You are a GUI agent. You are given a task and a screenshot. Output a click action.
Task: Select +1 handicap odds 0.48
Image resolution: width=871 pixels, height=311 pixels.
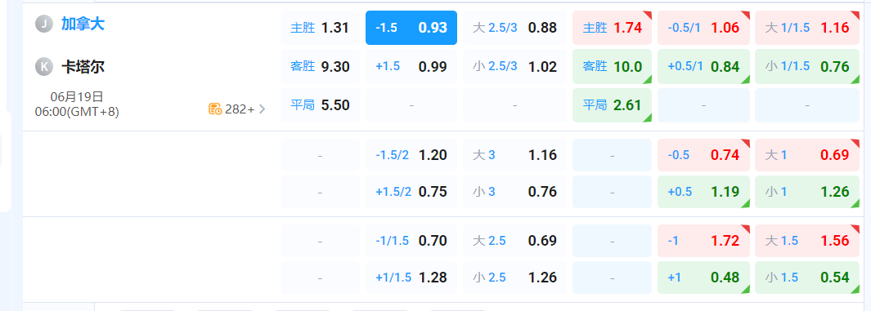[704, 278]
